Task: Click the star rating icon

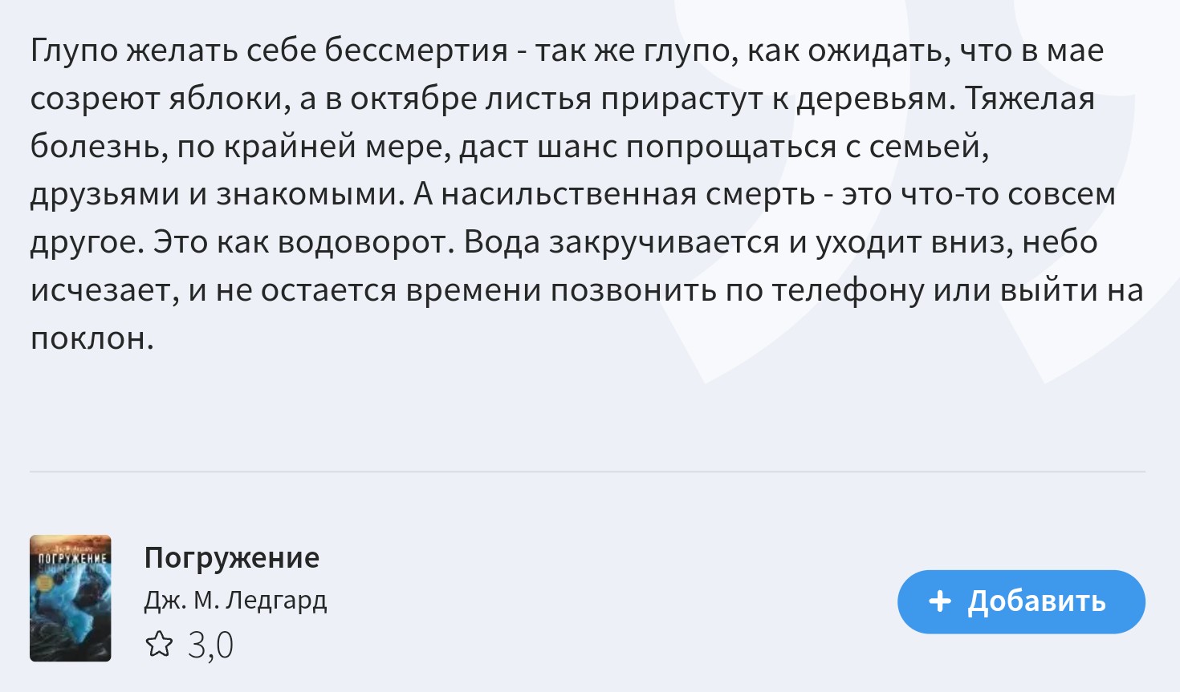Action: (x=159, y=644)
